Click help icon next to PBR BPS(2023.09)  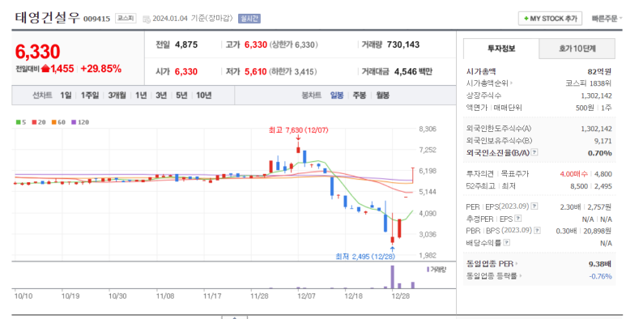538,231
